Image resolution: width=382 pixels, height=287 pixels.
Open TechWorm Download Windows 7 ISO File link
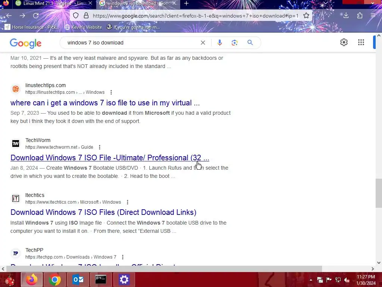(x=110, y=158)
